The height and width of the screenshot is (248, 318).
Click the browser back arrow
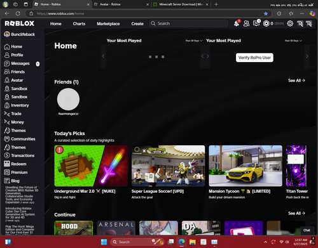7,13
